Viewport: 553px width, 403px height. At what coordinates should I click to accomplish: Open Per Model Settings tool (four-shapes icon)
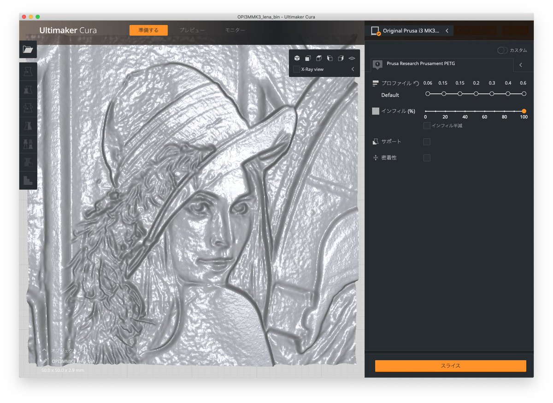coord(28,144)
